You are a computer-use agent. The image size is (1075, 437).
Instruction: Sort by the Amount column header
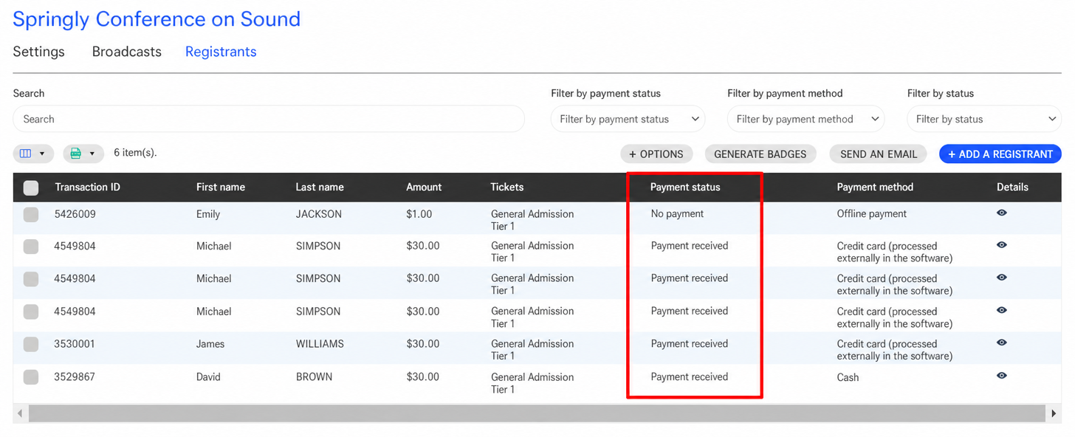coord(424,187)
